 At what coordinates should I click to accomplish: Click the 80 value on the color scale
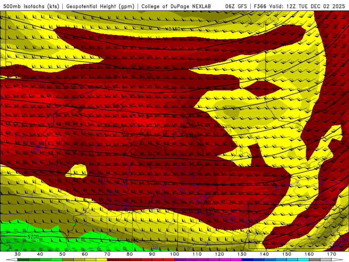[x=130, y=254]
